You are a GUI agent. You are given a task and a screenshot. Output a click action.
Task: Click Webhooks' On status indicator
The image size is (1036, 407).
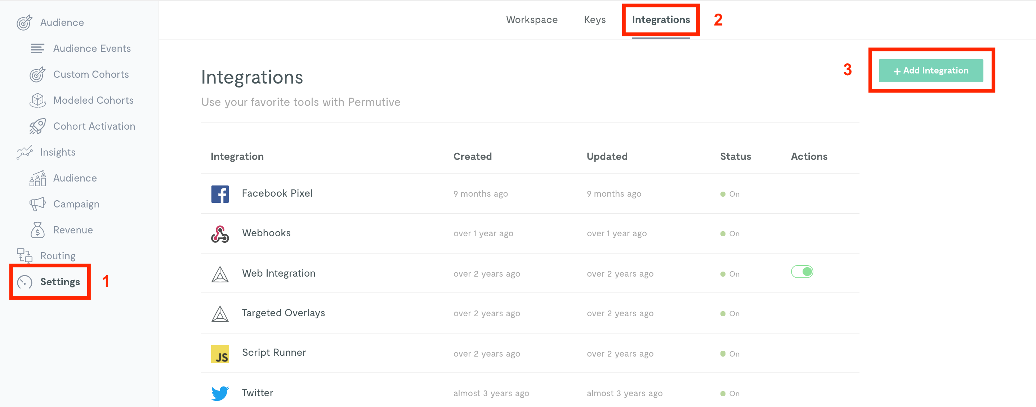729,234
